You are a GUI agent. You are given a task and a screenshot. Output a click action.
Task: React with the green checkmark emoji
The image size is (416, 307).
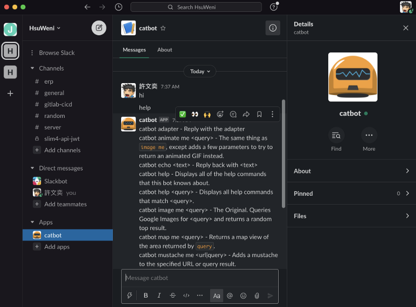pos(183,114)
